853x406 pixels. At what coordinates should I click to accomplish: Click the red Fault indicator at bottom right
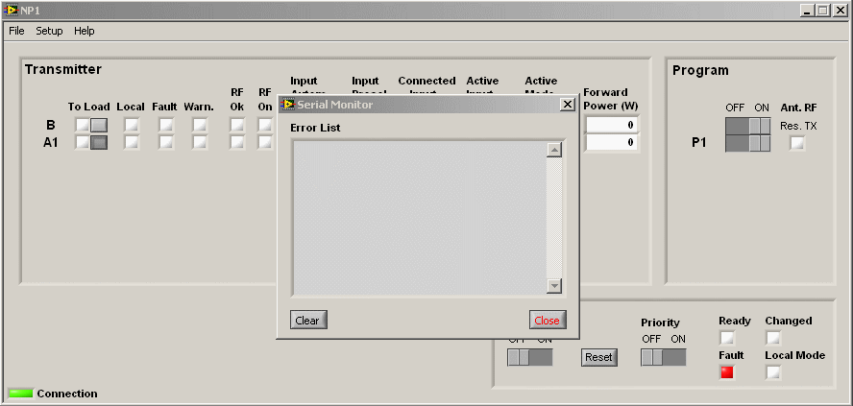[x=727, y=372]
